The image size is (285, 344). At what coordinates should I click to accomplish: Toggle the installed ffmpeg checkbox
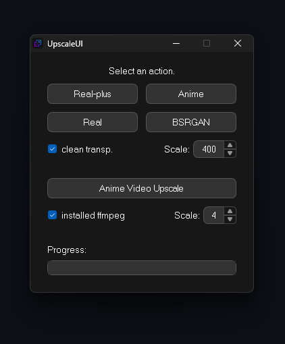52,215
